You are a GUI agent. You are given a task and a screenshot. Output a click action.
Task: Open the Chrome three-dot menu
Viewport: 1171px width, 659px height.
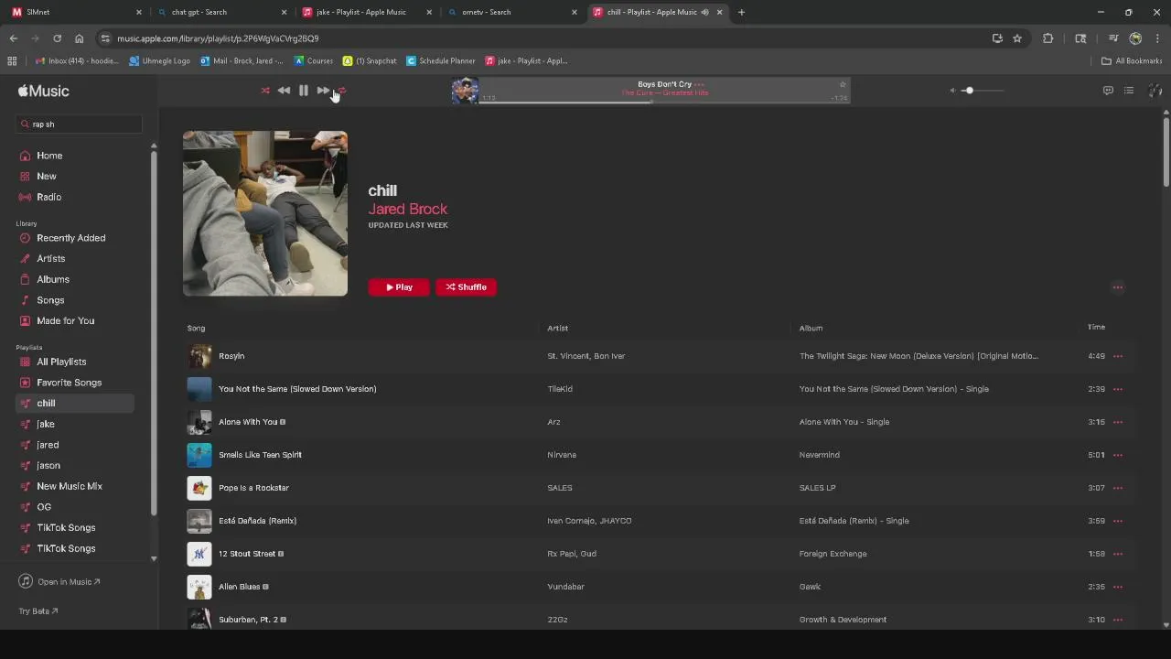1157,38
